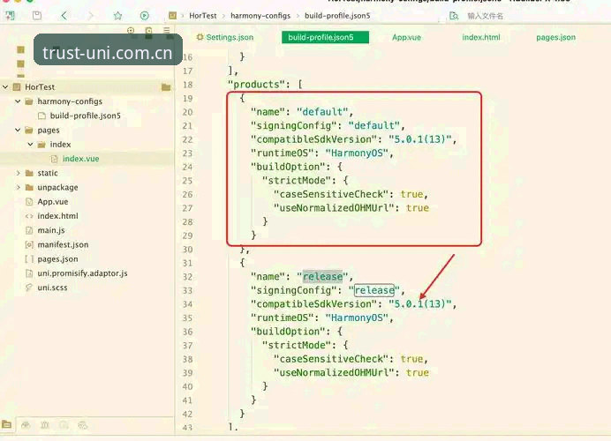The height and width of the screenshot is (441, 611).
Task: Click HorTest in the breadcrumb
Action: [x=202, y=16]
